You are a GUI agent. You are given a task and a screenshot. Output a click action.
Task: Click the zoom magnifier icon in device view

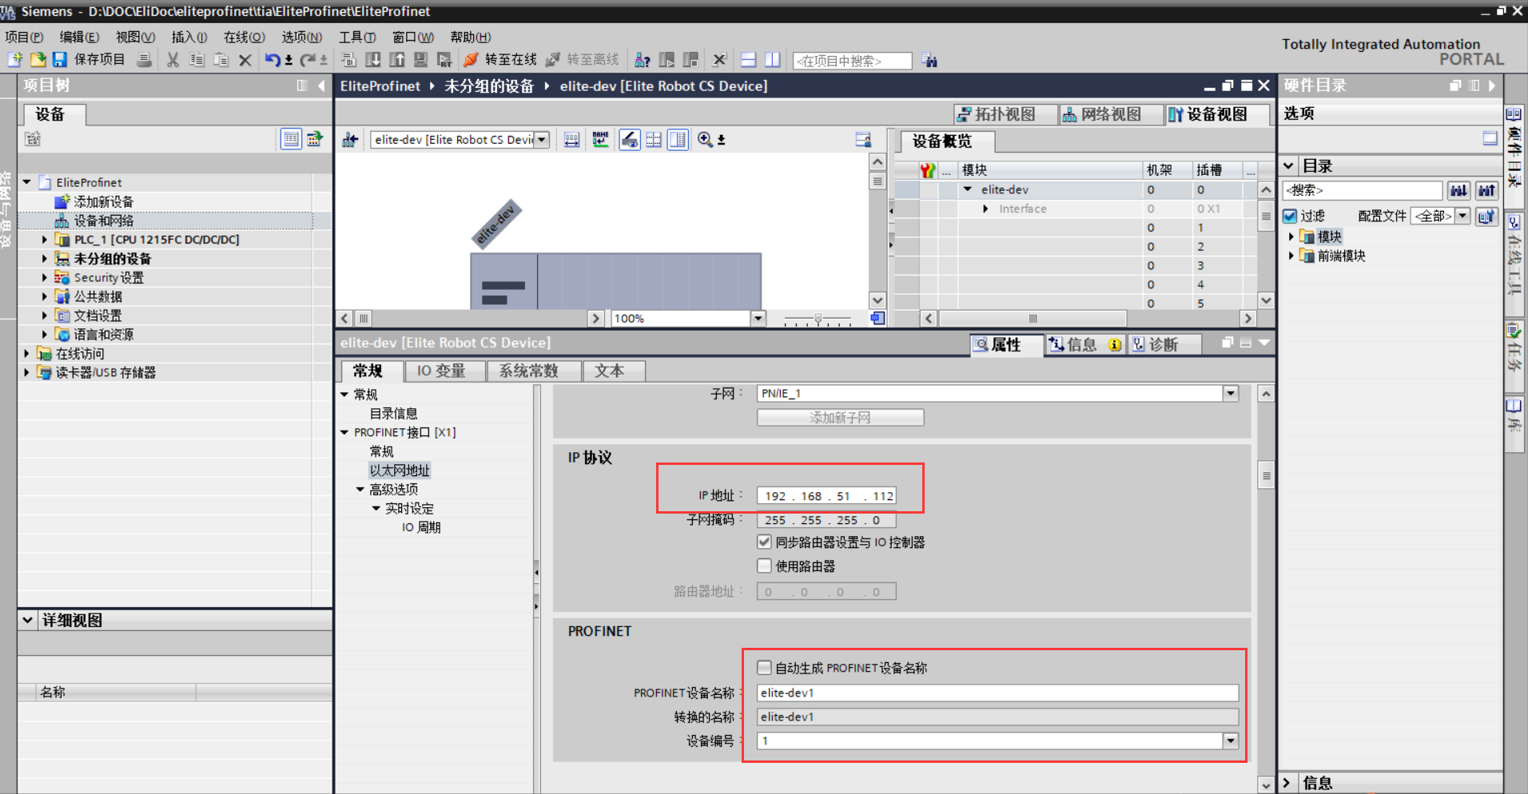(x=705, y=140)
